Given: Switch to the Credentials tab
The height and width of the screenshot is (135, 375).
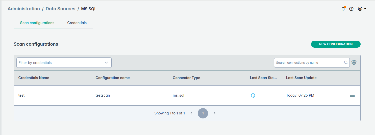Looking at the screenshot, I should click(x=77, y=23).
